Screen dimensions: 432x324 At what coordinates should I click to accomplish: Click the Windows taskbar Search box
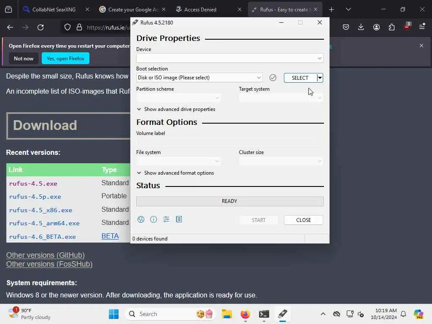coord(171,314)
